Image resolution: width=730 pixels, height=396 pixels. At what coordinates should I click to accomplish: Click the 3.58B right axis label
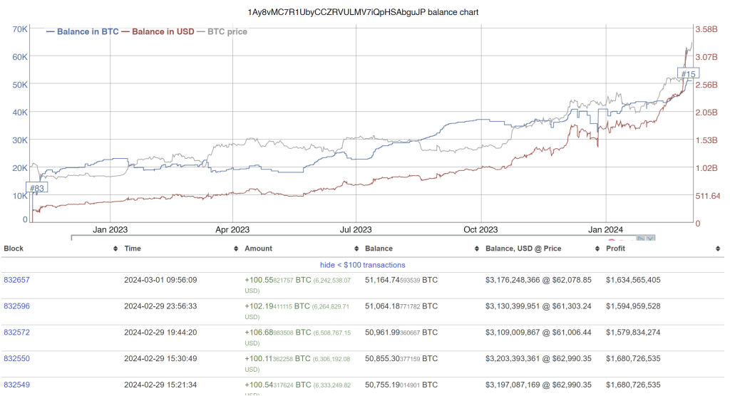pos(706,29)
